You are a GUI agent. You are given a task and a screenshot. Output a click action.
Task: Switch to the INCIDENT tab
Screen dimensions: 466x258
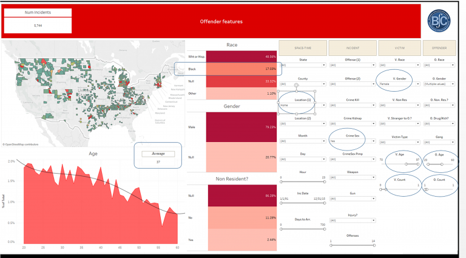(353, 48)
